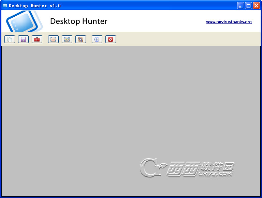The width and height of the screenshot is (262, 198).
Task: Capture the full screen with the rounded-screen icon
Action: (53, 39)
